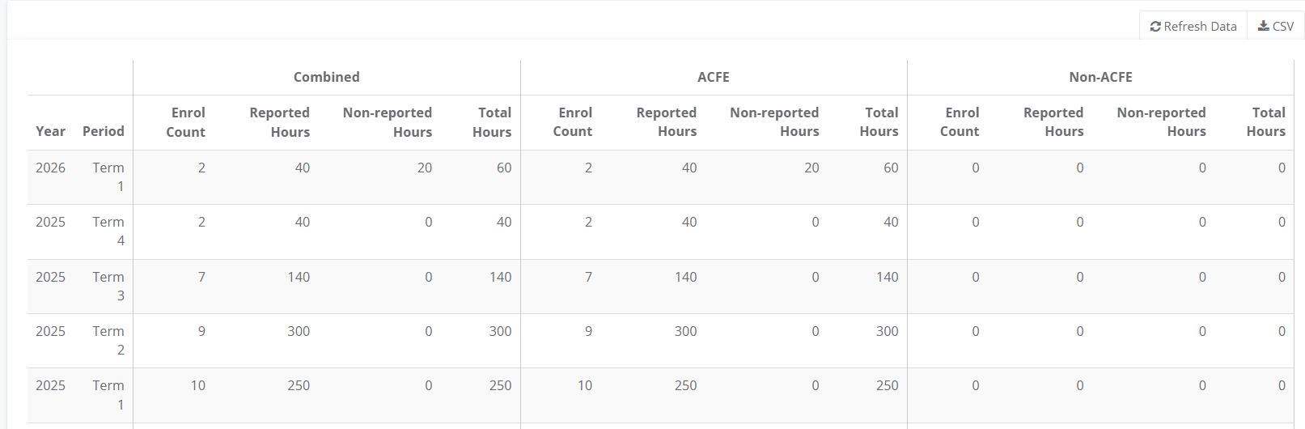Click the refresh icon beside Refresh Data
The image size is (1305, 429).
(x=1155, y=27)
